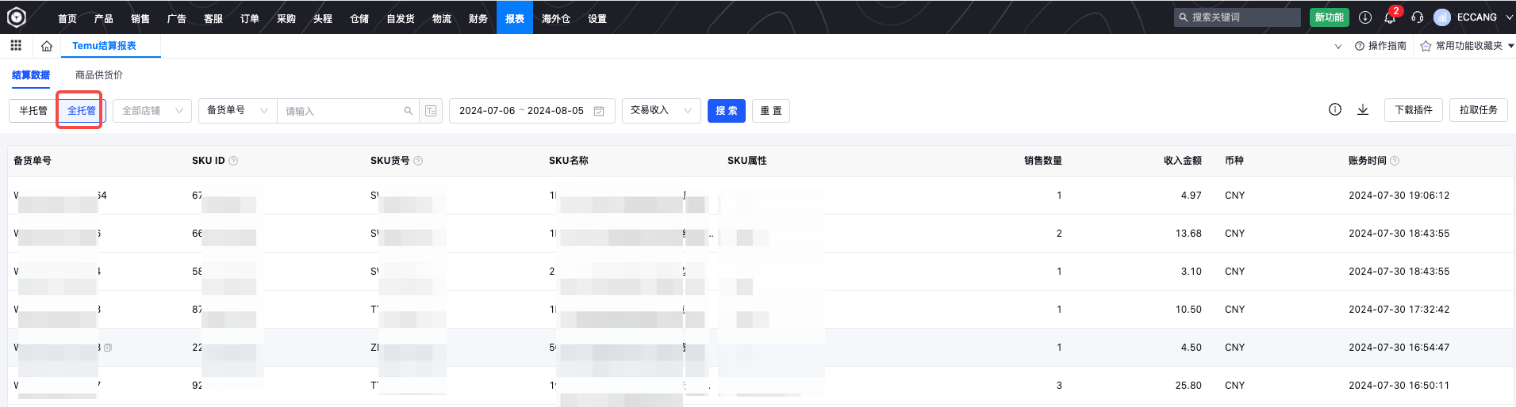1516x407 pixels.
Task: Click the notification bell icon
Action: (1390, 17)
